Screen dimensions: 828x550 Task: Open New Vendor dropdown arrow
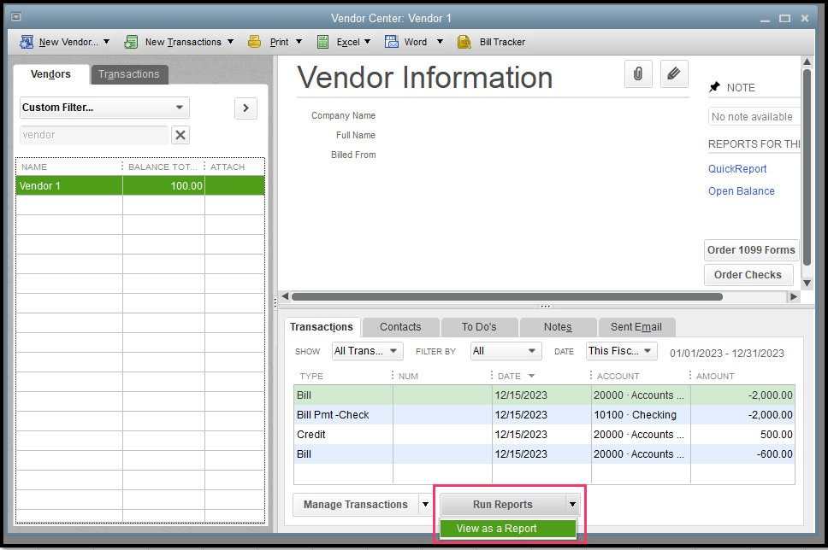coord(106,42)
